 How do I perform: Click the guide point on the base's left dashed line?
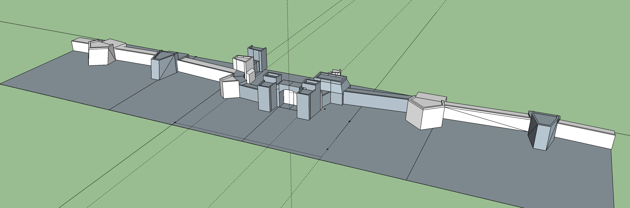(174, 123)
